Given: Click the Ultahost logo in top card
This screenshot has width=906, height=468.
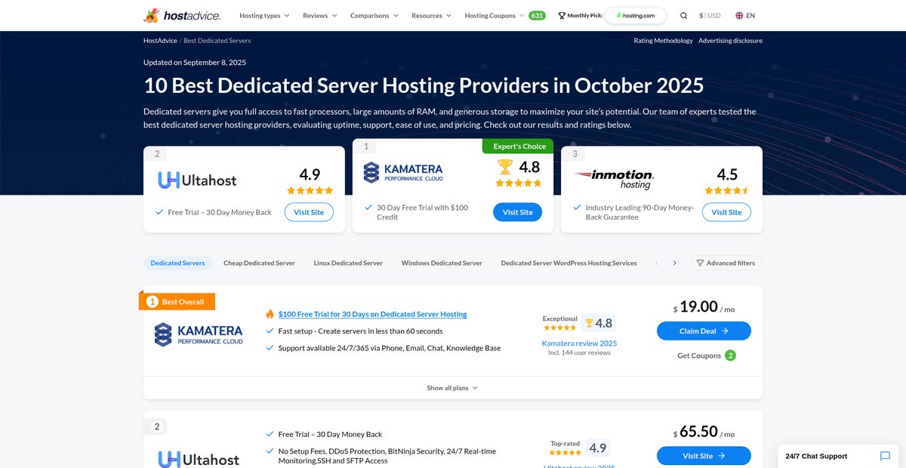Looking at the screenshot, I should [197, 180].
